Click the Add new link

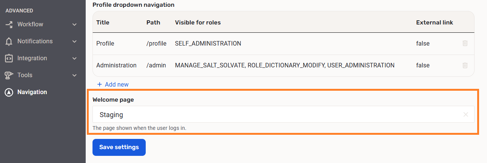pyautogui.click(x=113, y=84)
